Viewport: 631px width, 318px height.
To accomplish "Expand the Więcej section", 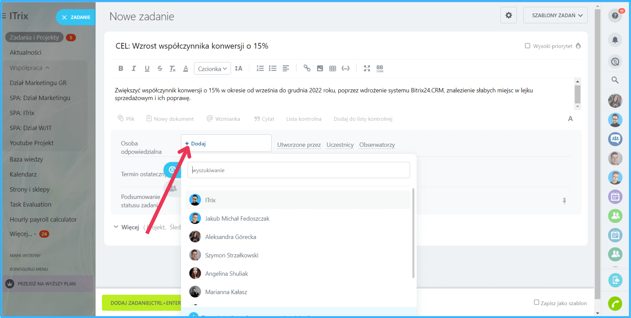I will (126, 227).
